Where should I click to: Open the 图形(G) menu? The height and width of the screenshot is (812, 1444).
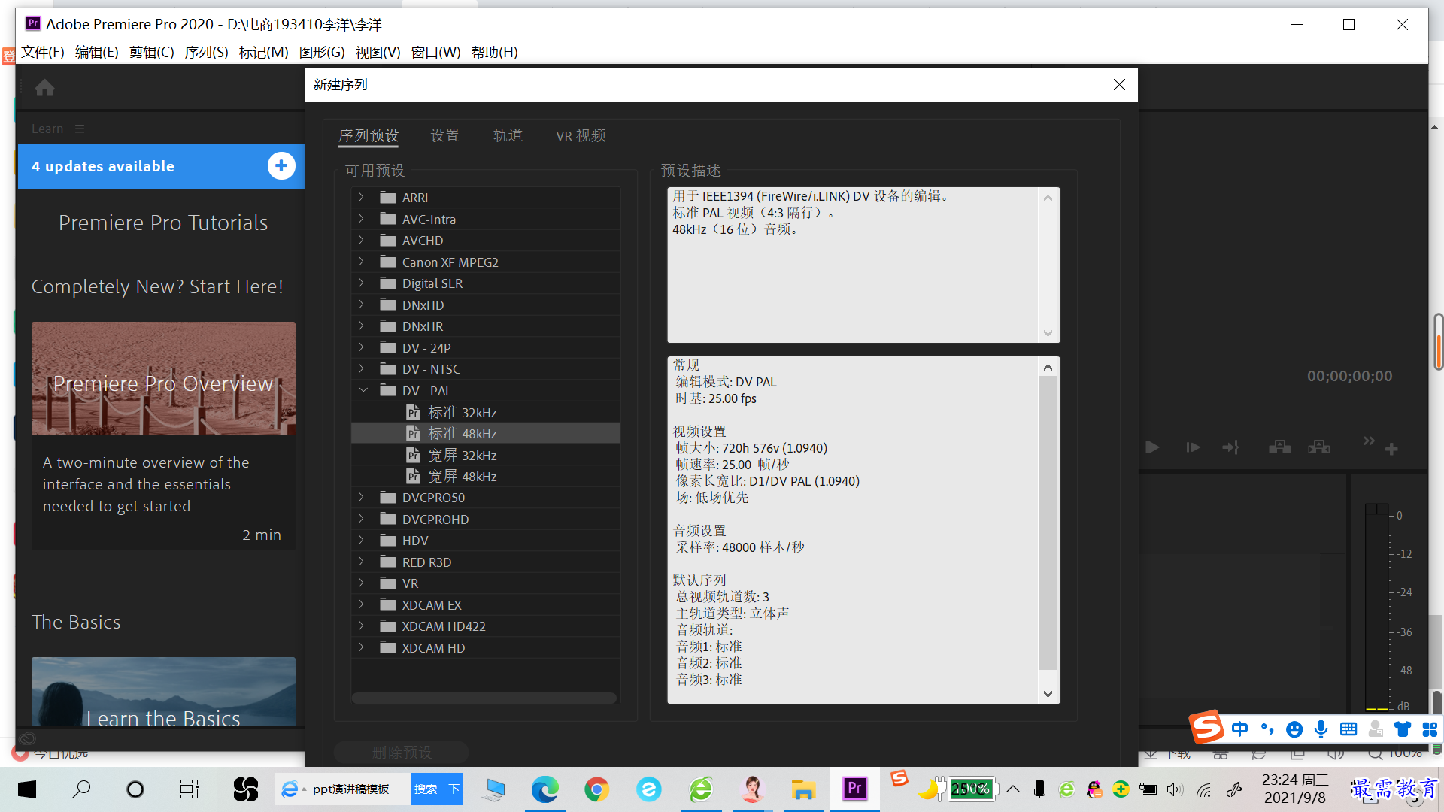pyautogui.click(x=322, y=52)
